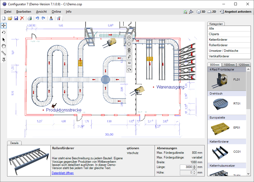Print the layout with the printer icon
The width and height of the screenshot is (254, 182).
pyautogui.click(x=30, y=18)
